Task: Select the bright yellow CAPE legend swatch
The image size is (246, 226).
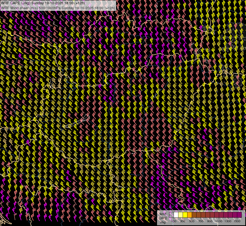Action: tap(185, 215)
